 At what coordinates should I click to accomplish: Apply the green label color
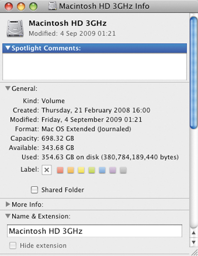click(x=91, y=170)
